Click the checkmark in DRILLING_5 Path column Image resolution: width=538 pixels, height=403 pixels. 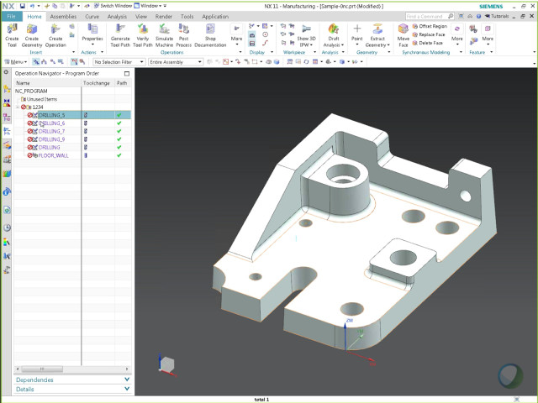click(x=119, y=115)
